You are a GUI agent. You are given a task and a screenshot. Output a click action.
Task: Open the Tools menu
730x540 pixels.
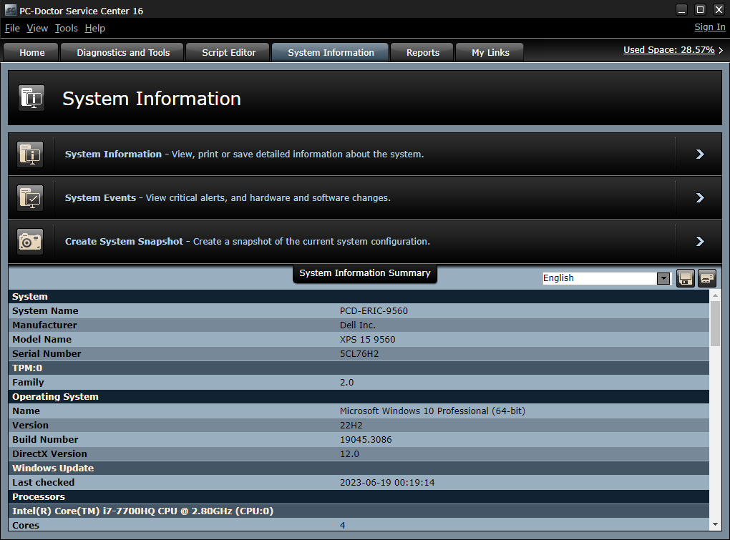coord(66,28)
